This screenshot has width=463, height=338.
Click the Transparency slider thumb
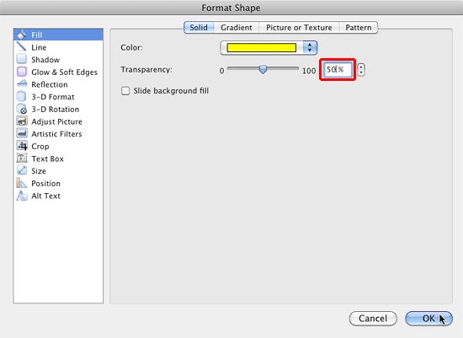click(x=263, y=69)
